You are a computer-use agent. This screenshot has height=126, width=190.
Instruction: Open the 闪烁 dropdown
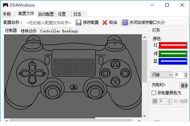coord(162,75)
